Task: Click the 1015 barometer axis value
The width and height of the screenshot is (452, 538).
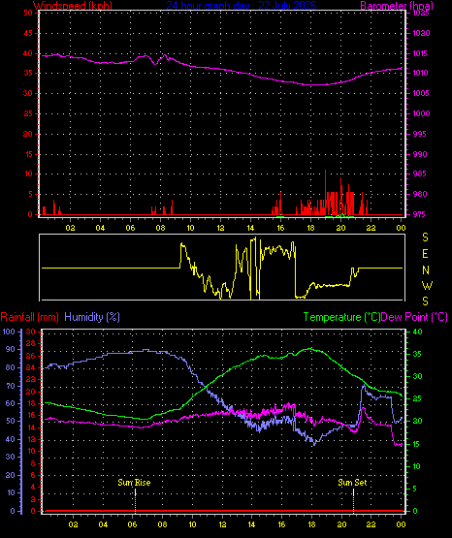Action: tap(421, 53)
